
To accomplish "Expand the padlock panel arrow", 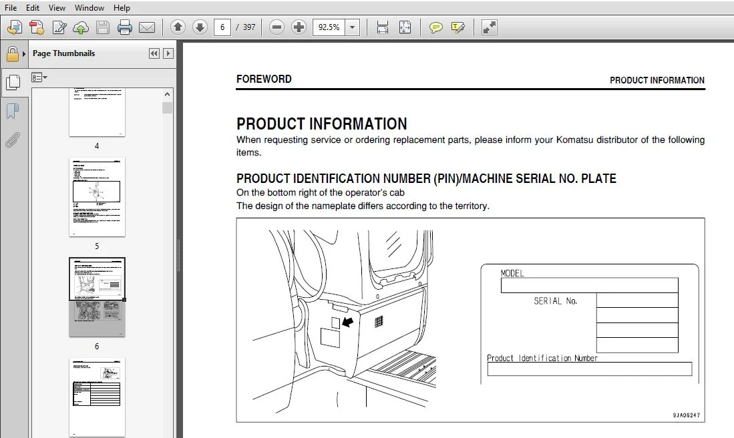I will coord(24,54).
